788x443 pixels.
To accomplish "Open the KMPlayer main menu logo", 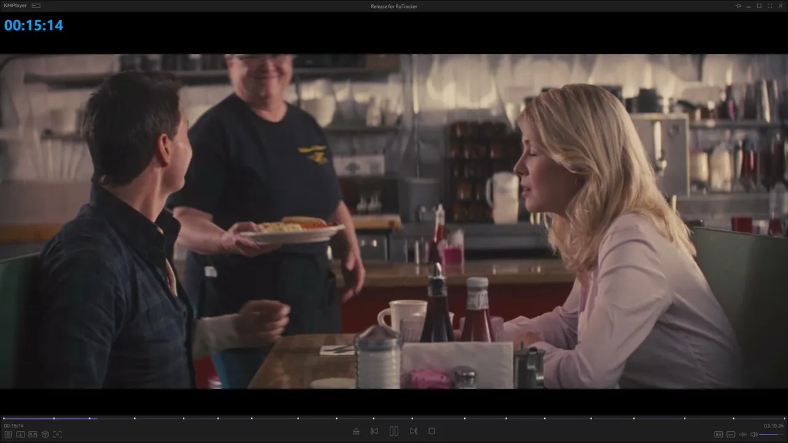I will tap(16, 6).
